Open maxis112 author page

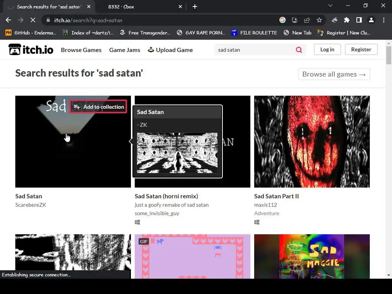[x=266, y=205]
